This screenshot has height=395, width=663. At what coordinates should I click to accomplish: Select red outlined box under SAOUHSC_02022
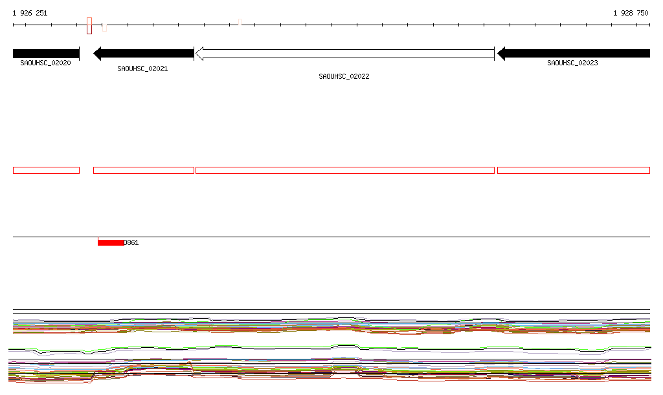click(345, 171)
